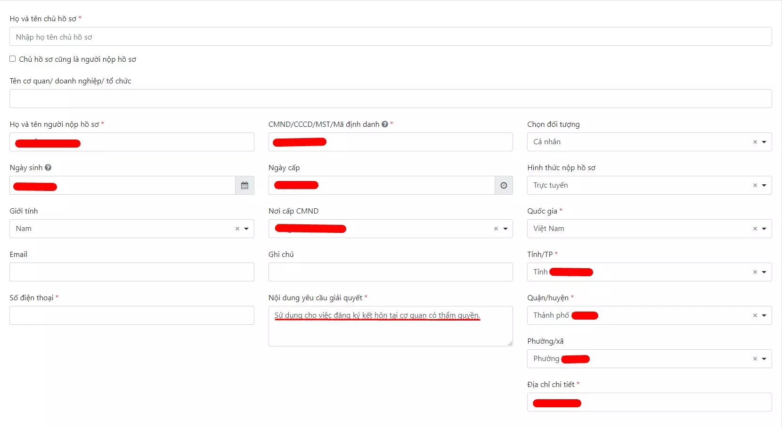782x428 pixels.
Task: Clear the Phường/xã selection with x
Action: point(755,359)
